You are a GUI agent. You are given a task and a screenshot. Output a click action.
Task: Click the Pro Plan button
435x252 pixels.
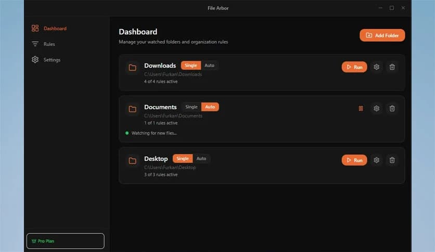(66, 241)
